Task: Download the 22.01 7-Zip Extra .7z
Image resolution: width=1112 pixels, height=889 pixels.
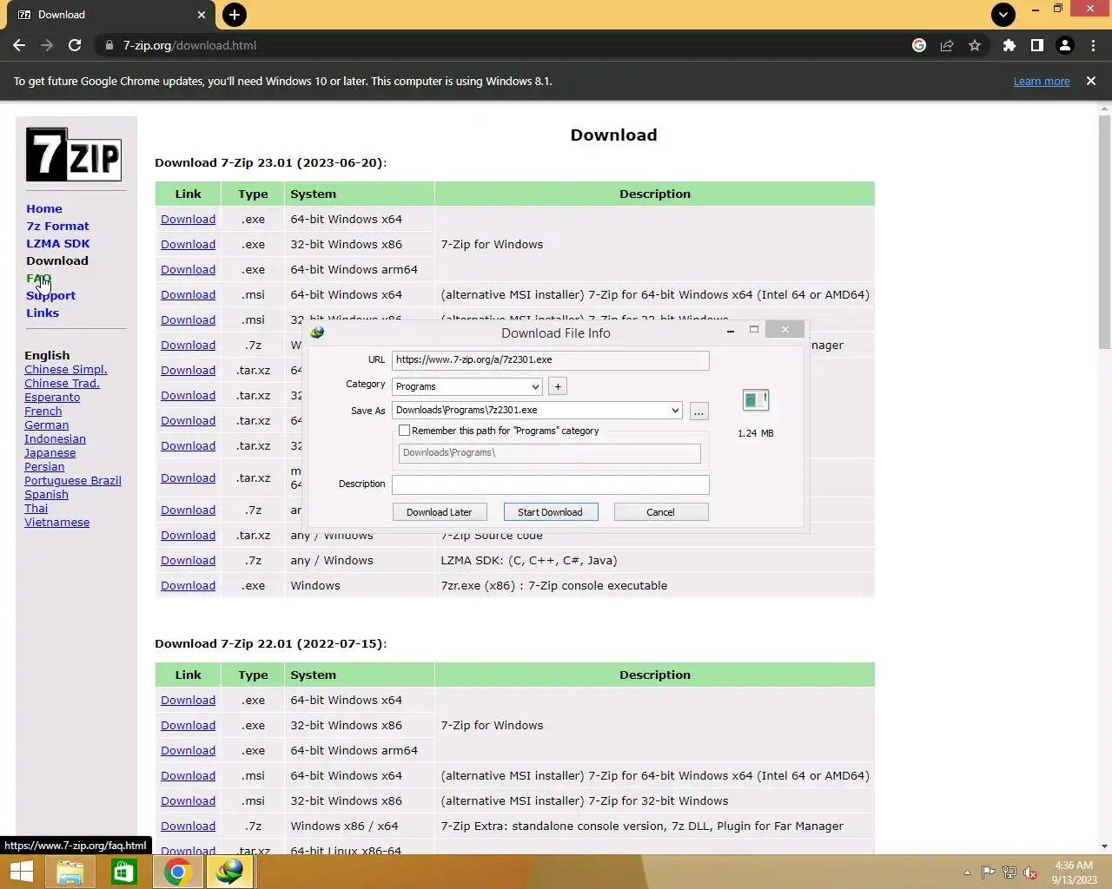Action: pyautogui.click(x=188, y=826)
